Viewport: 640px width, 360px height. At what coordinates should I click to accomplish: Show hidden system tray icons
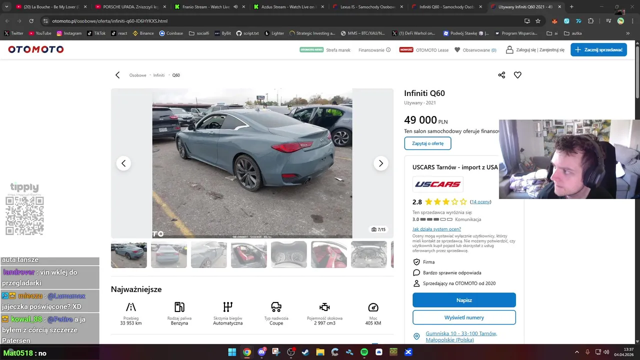(x=576, y=352)
